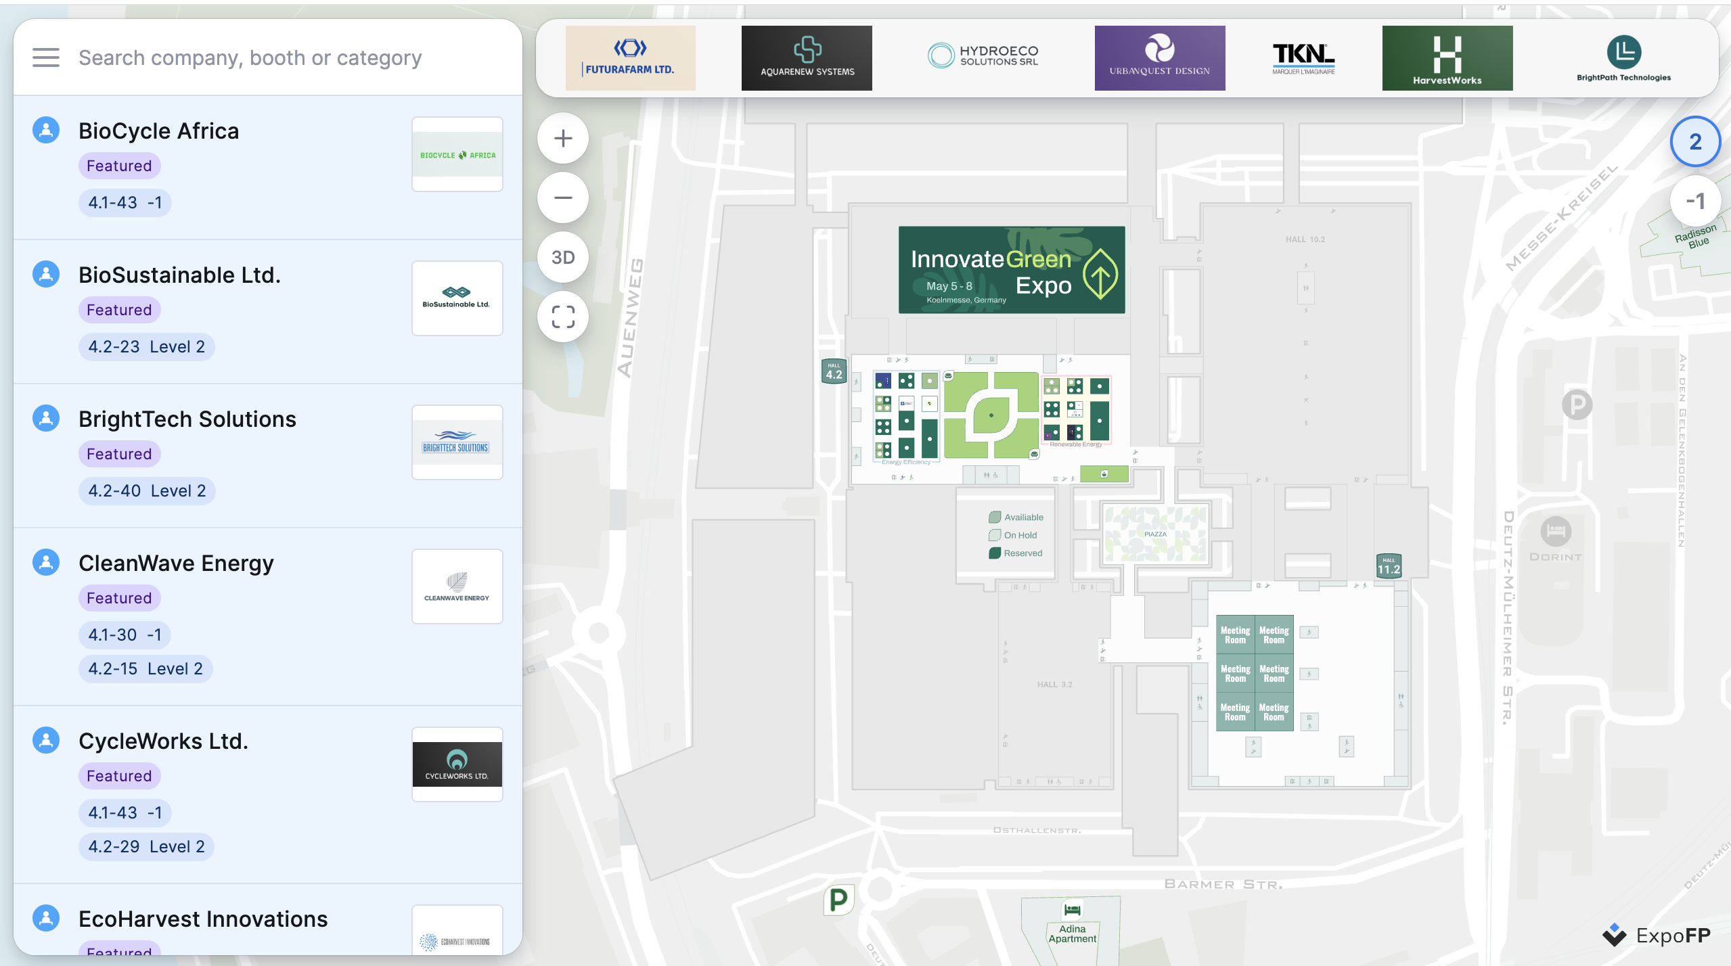Click the ExpoFP logo link
This screenshot has width=1731, height=966.
1655,936
